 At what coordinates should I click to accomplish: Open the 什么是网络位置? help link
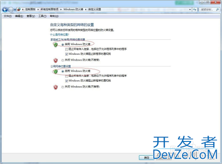click(59, 34)
